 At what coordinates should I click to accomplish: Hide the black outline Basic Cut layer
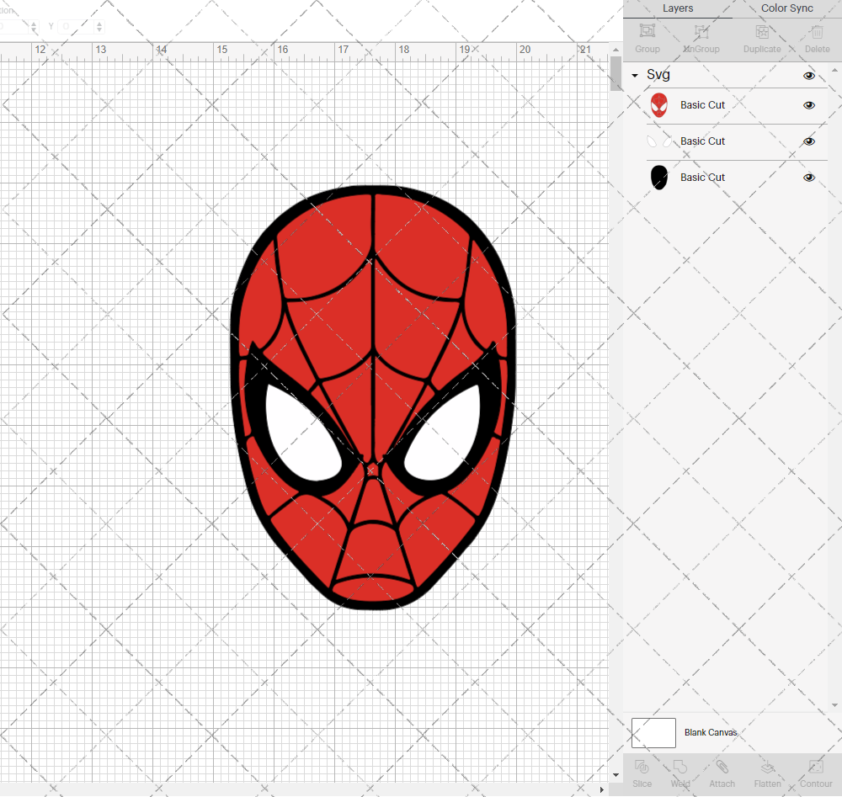[x=808, y=178]
